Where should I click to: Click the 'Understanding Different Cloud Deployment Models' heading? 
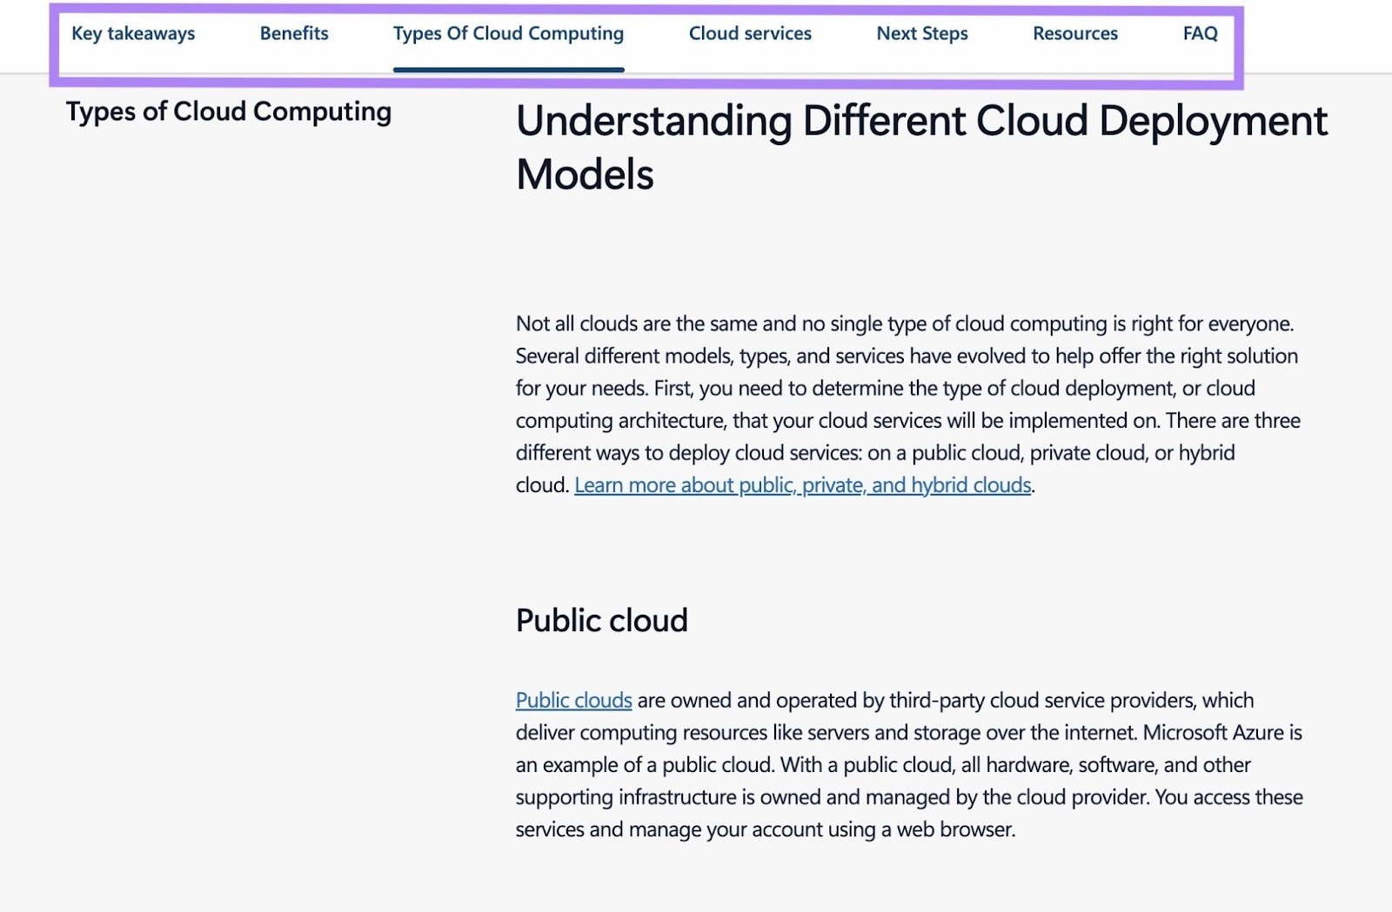pos(921,148)
